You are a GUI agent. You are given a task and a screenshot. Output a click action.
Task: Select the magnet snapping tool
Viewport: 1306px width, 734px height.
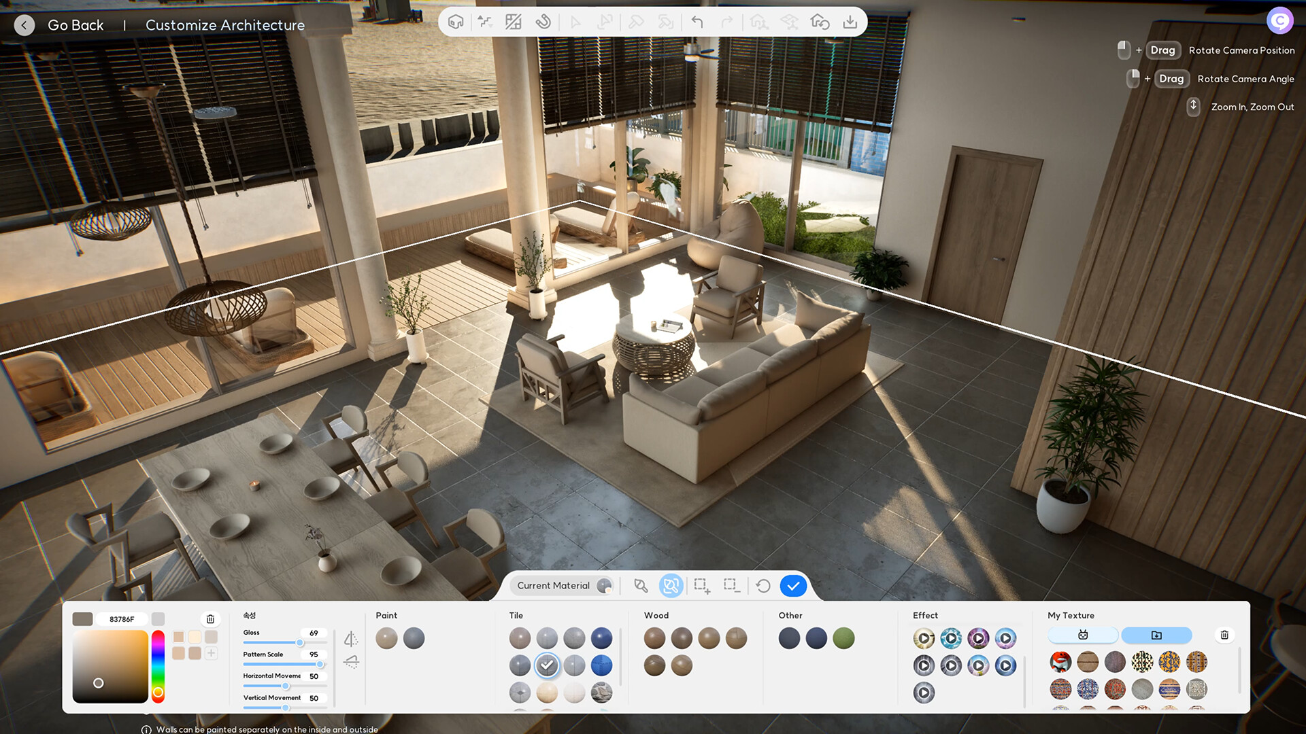[543, 22]
